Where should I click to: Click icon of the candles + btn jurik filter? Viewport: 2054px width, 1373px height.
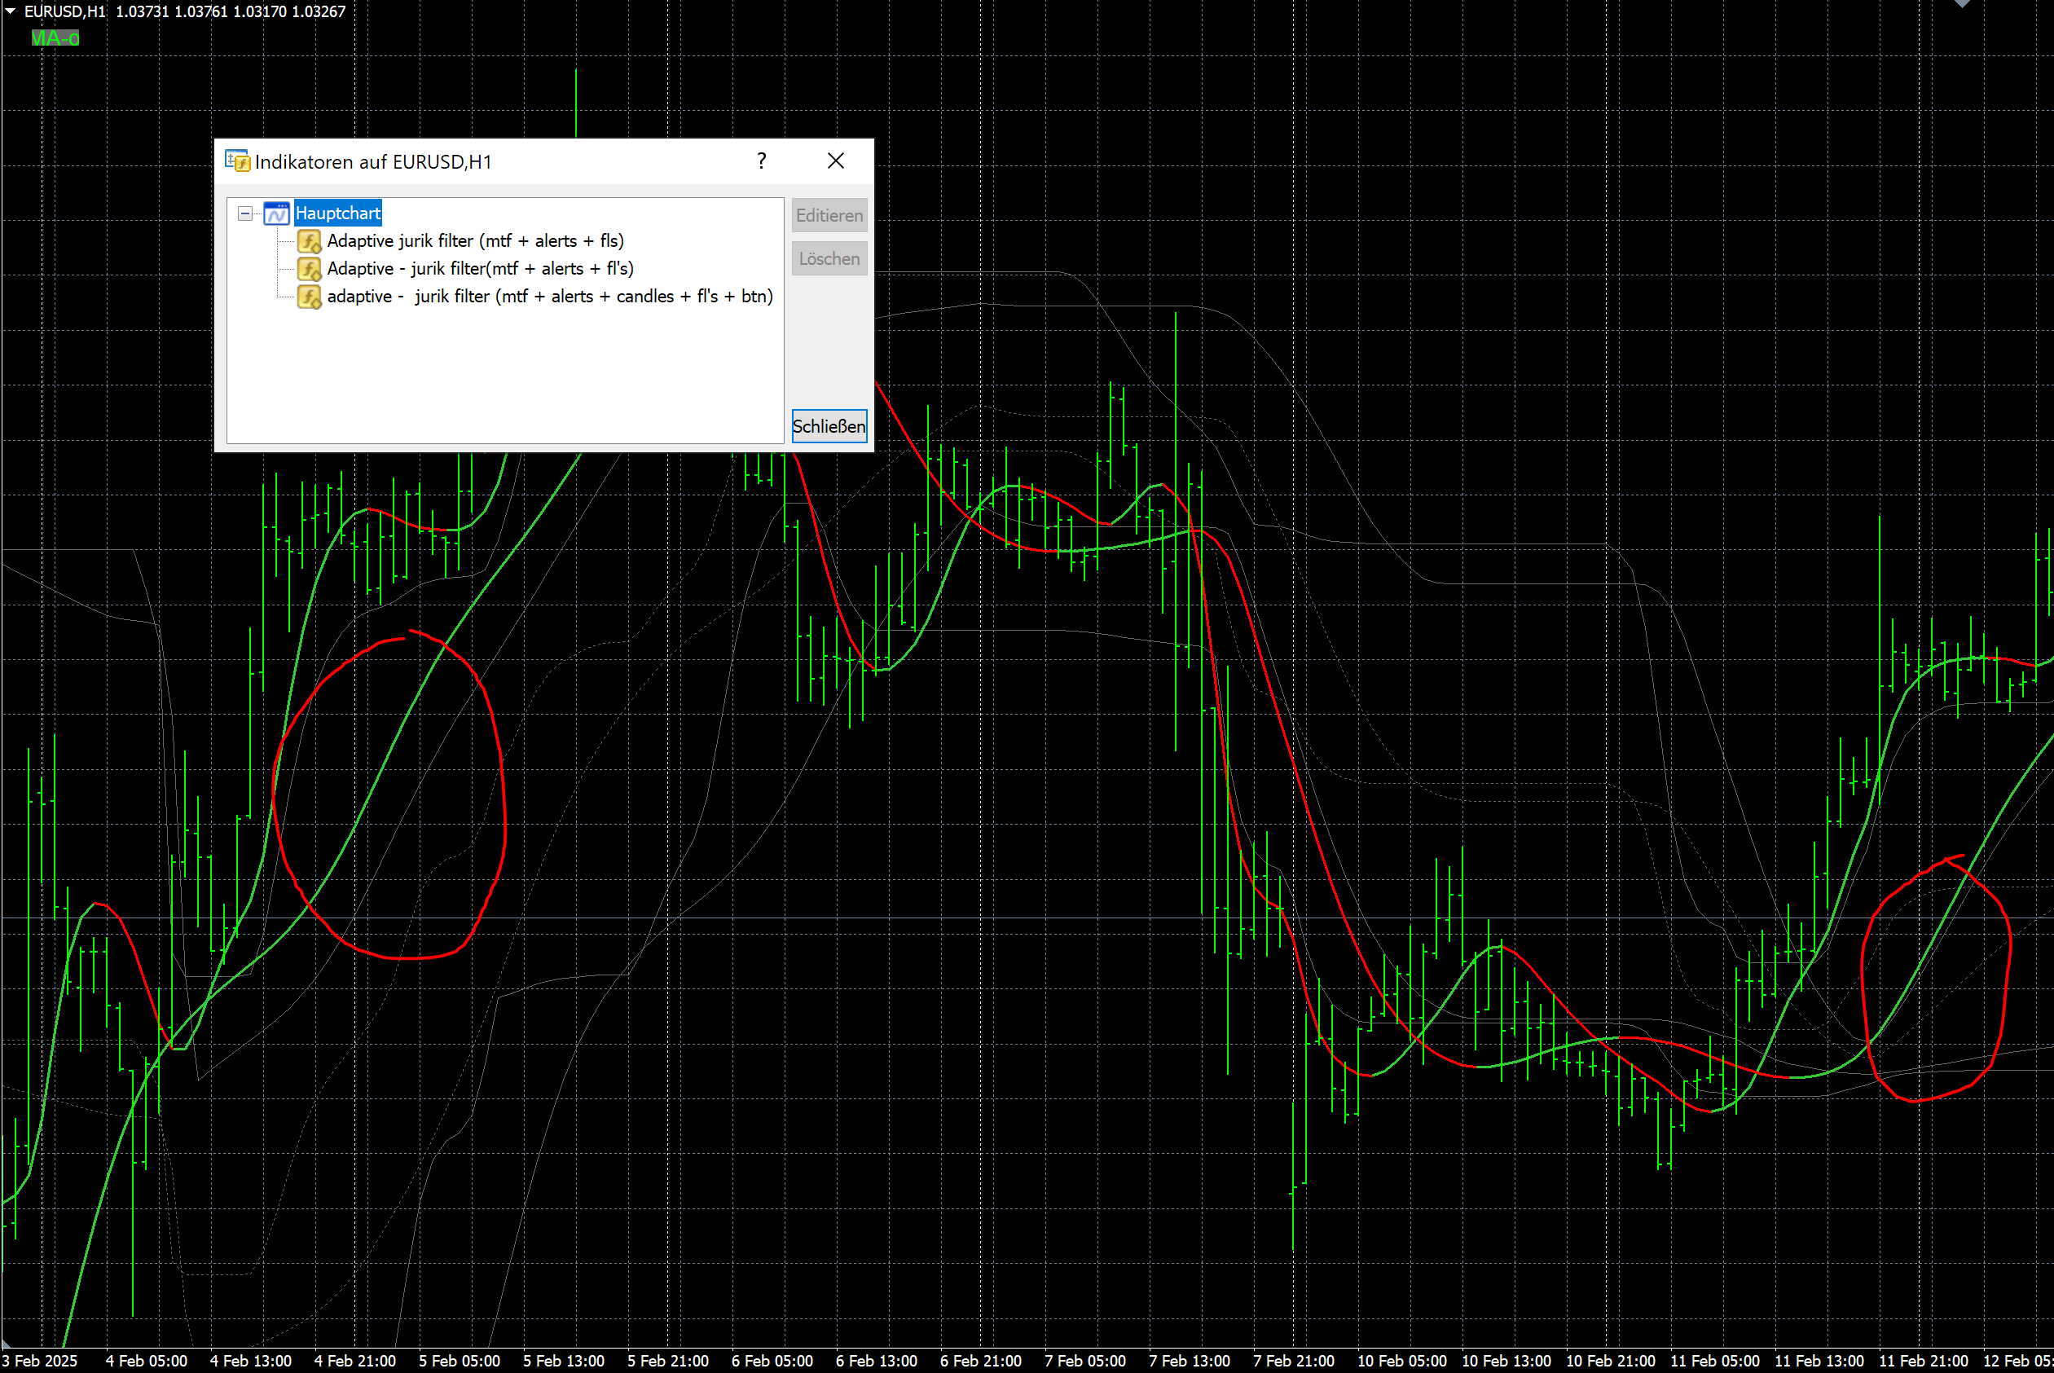(x=309, y=297)
